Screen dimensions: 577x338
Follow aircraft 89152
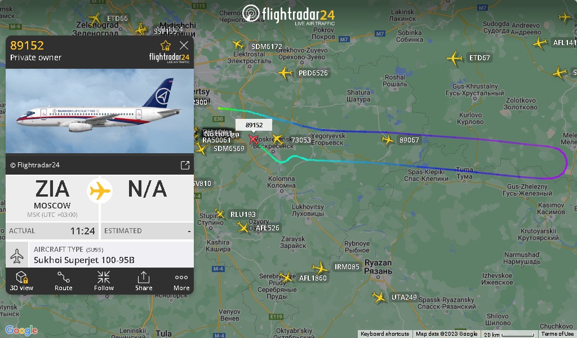104,281
